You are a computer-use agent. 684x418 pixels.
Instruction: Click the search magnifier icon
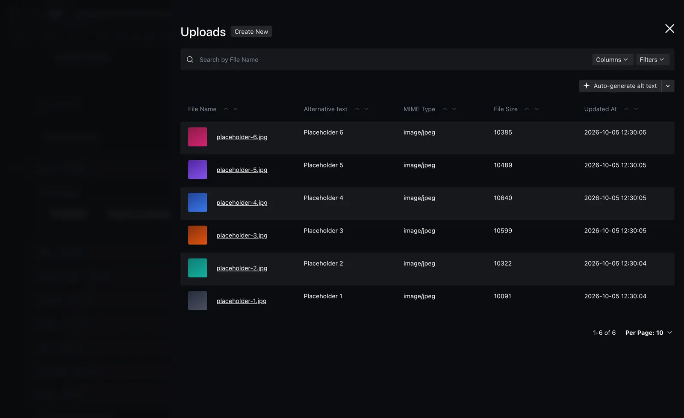pos(190,59)
